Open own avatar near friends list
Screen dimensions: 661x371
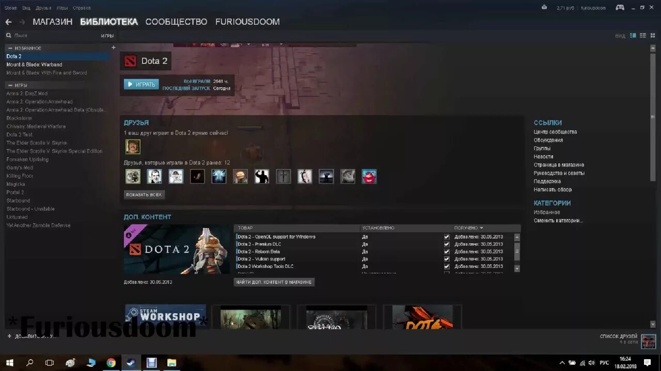point(649,341)
